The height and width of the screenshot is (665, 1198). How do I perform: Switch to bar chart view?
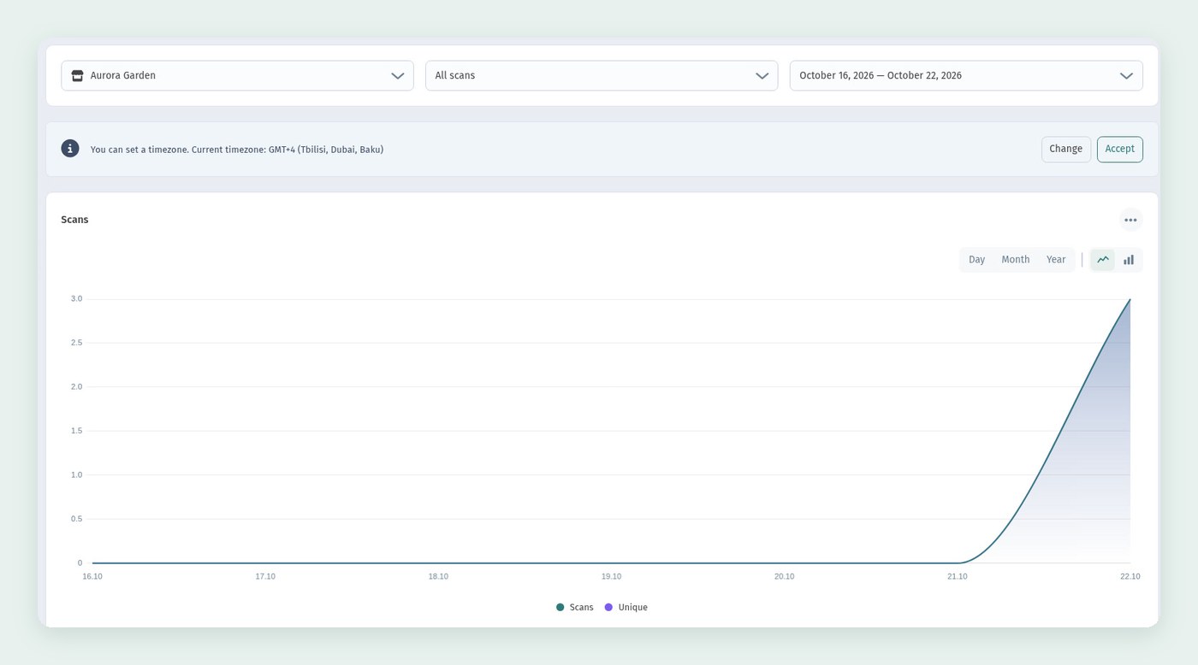pyautogui.click(x=1129, y=260)
